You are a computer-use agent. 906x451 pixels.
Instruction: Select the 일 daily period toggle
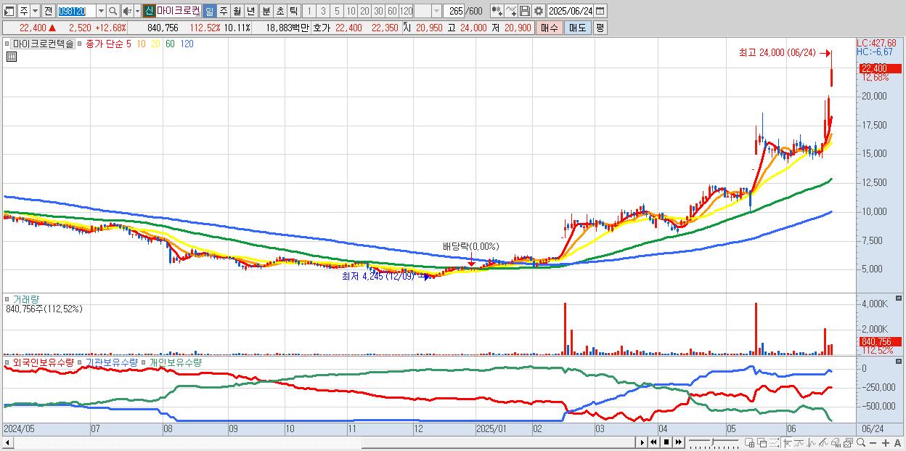209,11
